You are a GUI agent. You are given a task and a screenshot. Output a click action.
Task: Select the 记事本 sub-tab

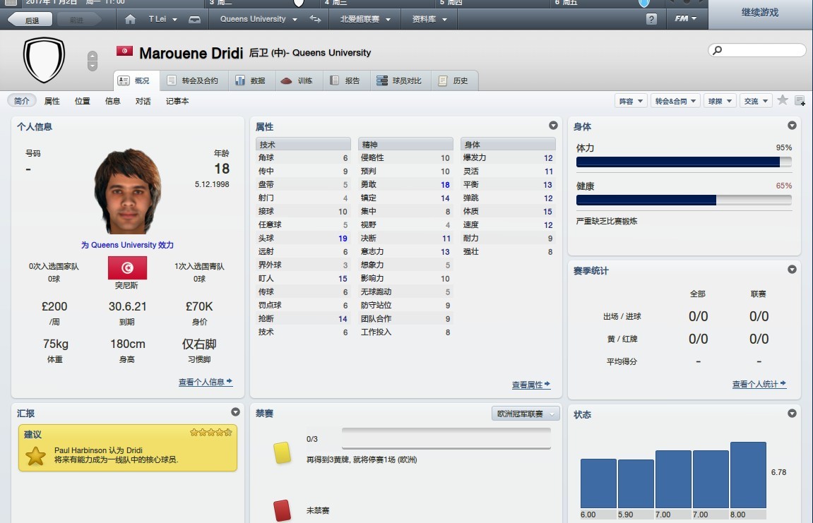point(177,101)
